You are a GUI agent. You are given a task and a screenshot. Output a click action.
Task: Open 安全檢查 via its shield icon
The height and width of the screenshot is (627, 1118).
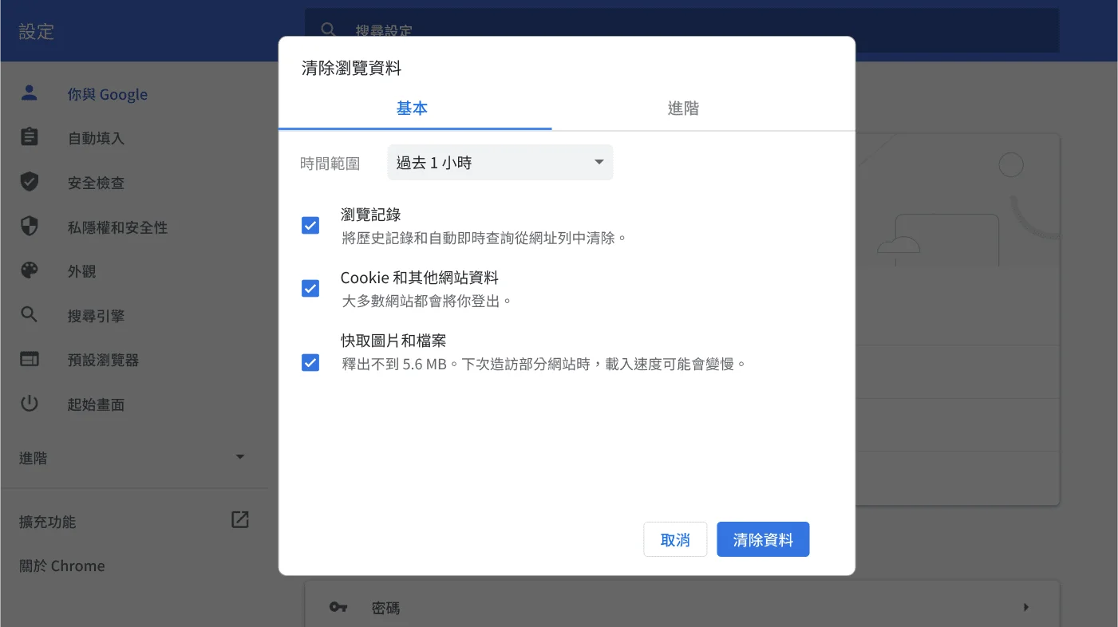coord(29,182)
